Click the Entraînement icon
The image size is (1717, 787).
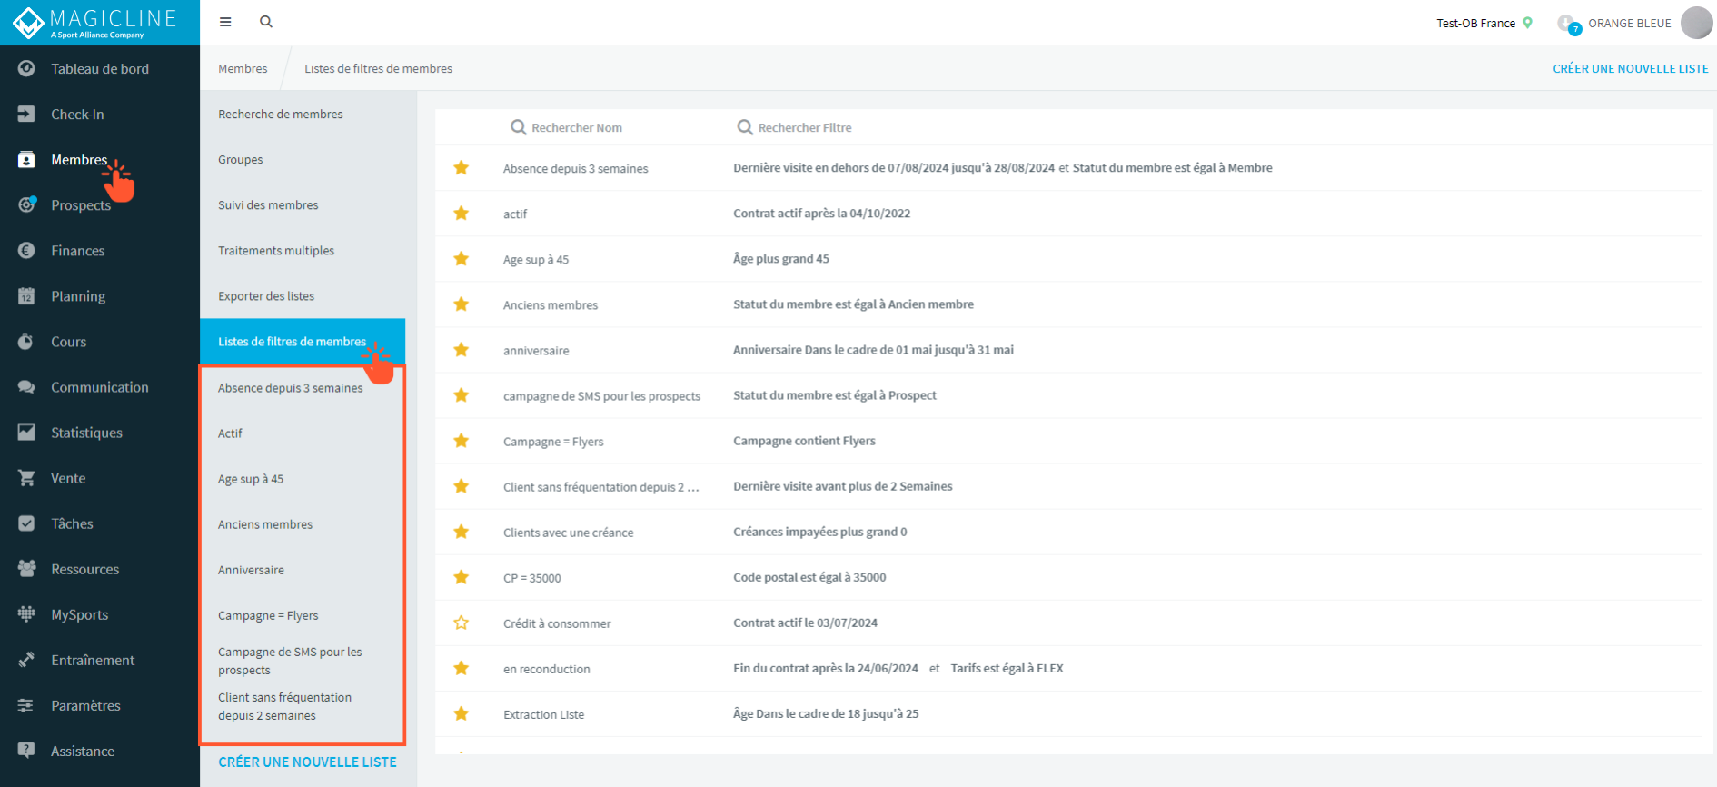point(26,660)
